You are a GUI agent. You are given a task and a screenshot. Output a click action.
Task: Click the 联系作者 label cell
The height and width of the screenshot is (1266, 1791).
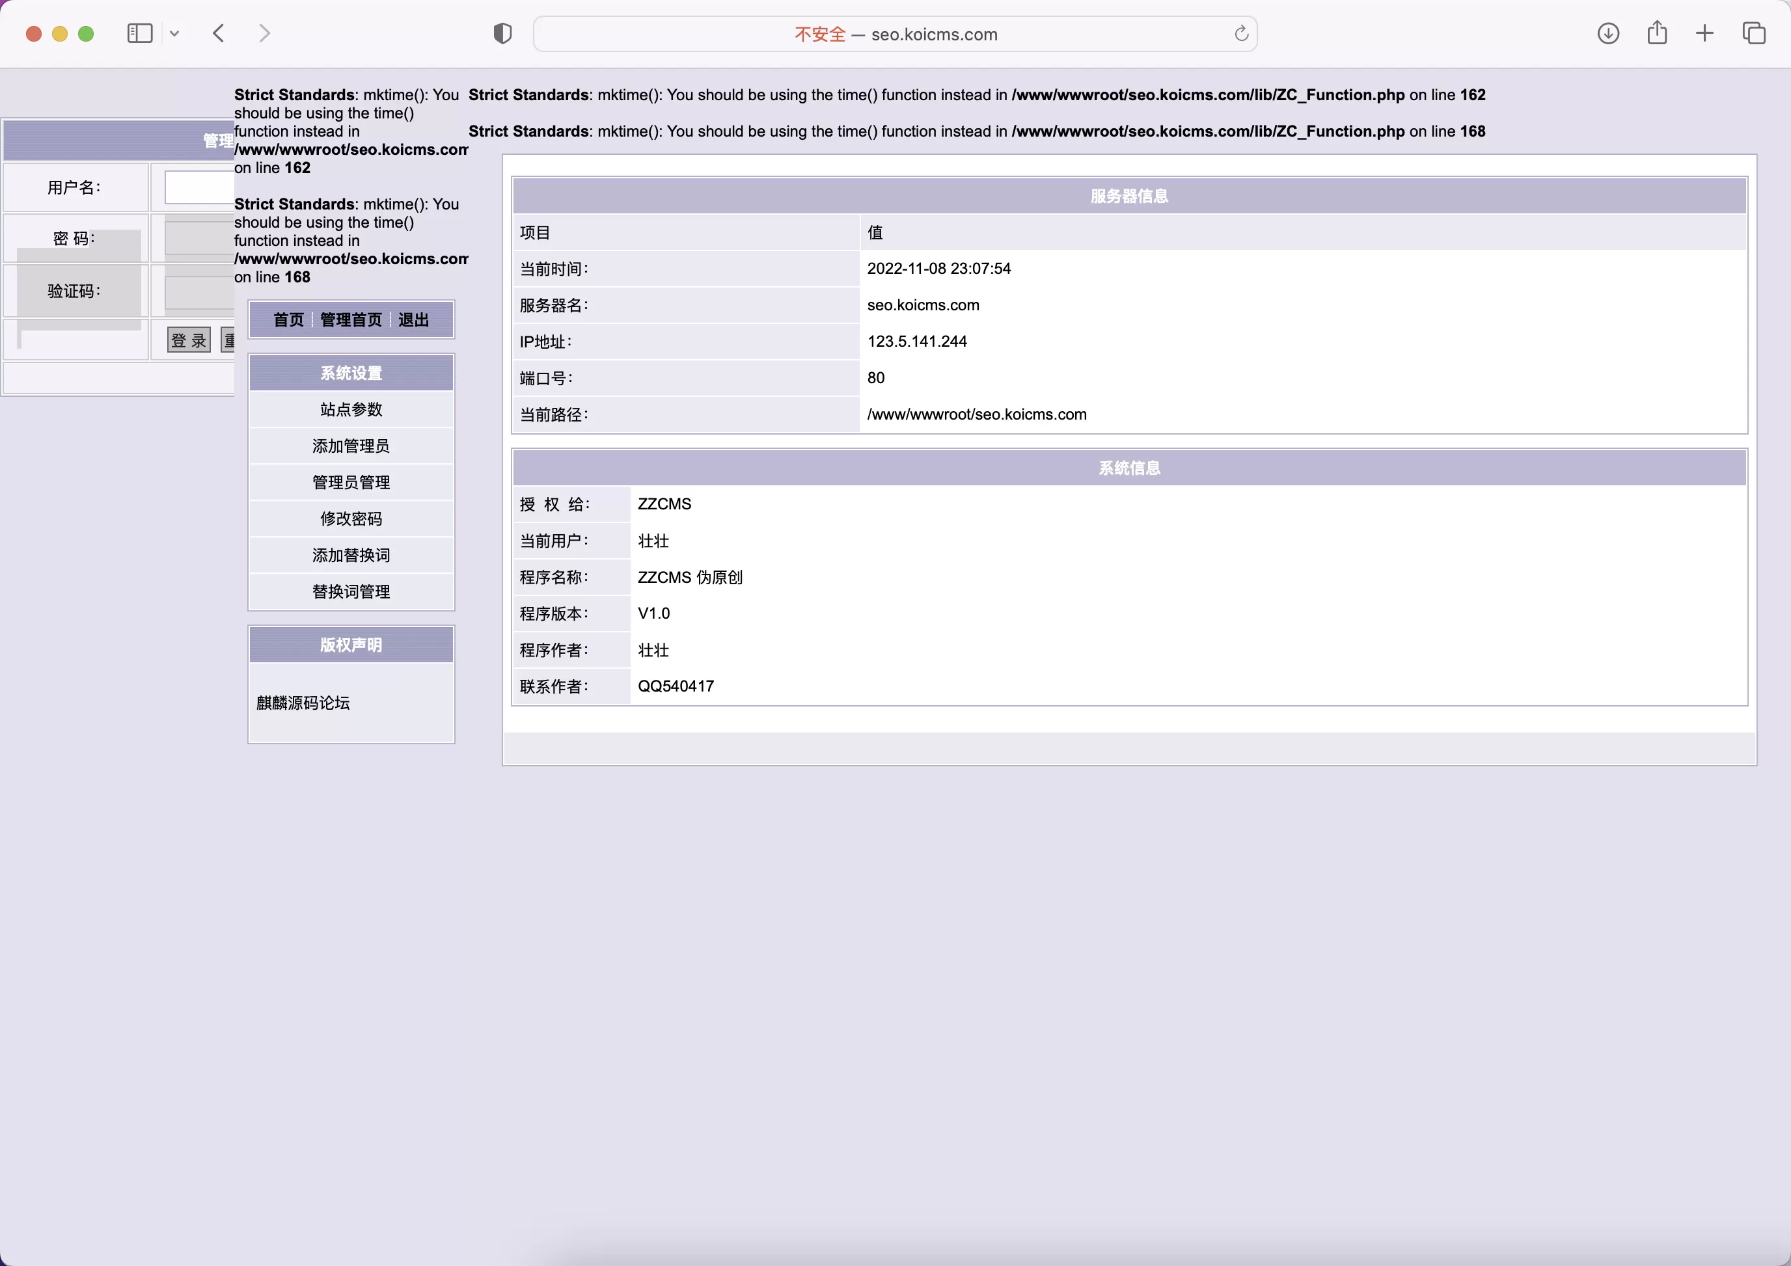point(571,687)
